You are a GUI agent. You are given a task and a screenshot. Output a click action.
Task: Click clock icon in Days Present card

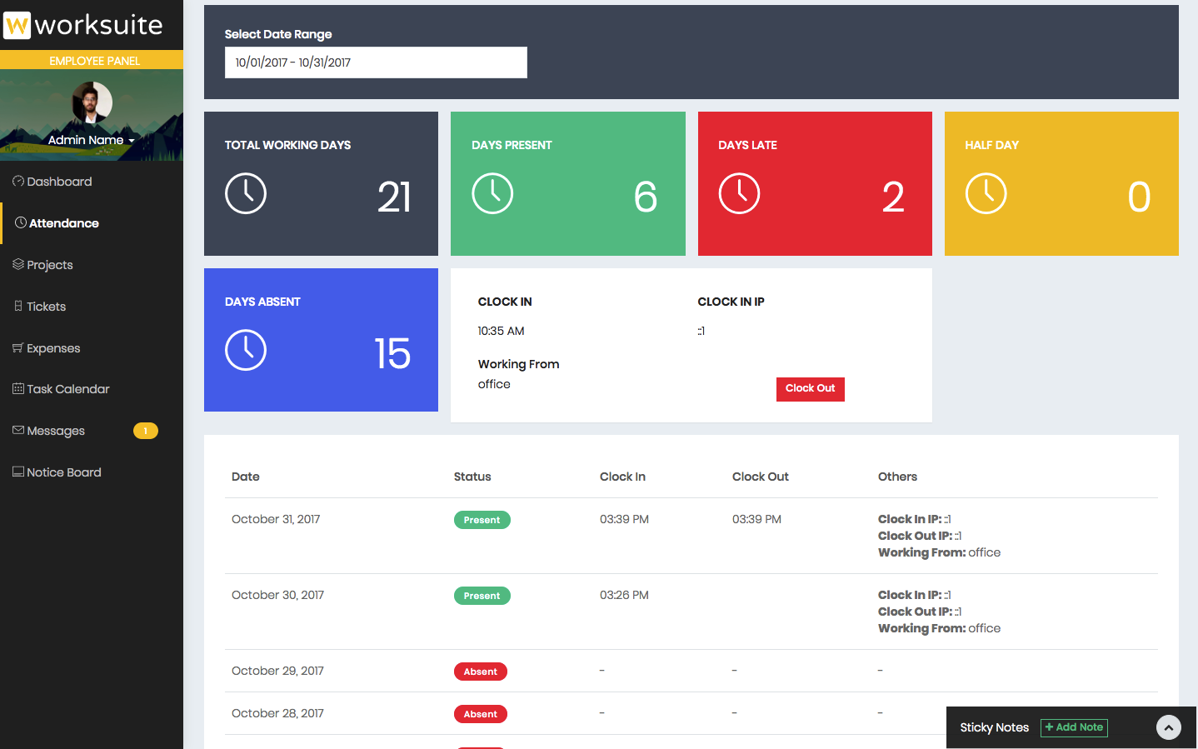pyautogui.click(x=492, y=194)
